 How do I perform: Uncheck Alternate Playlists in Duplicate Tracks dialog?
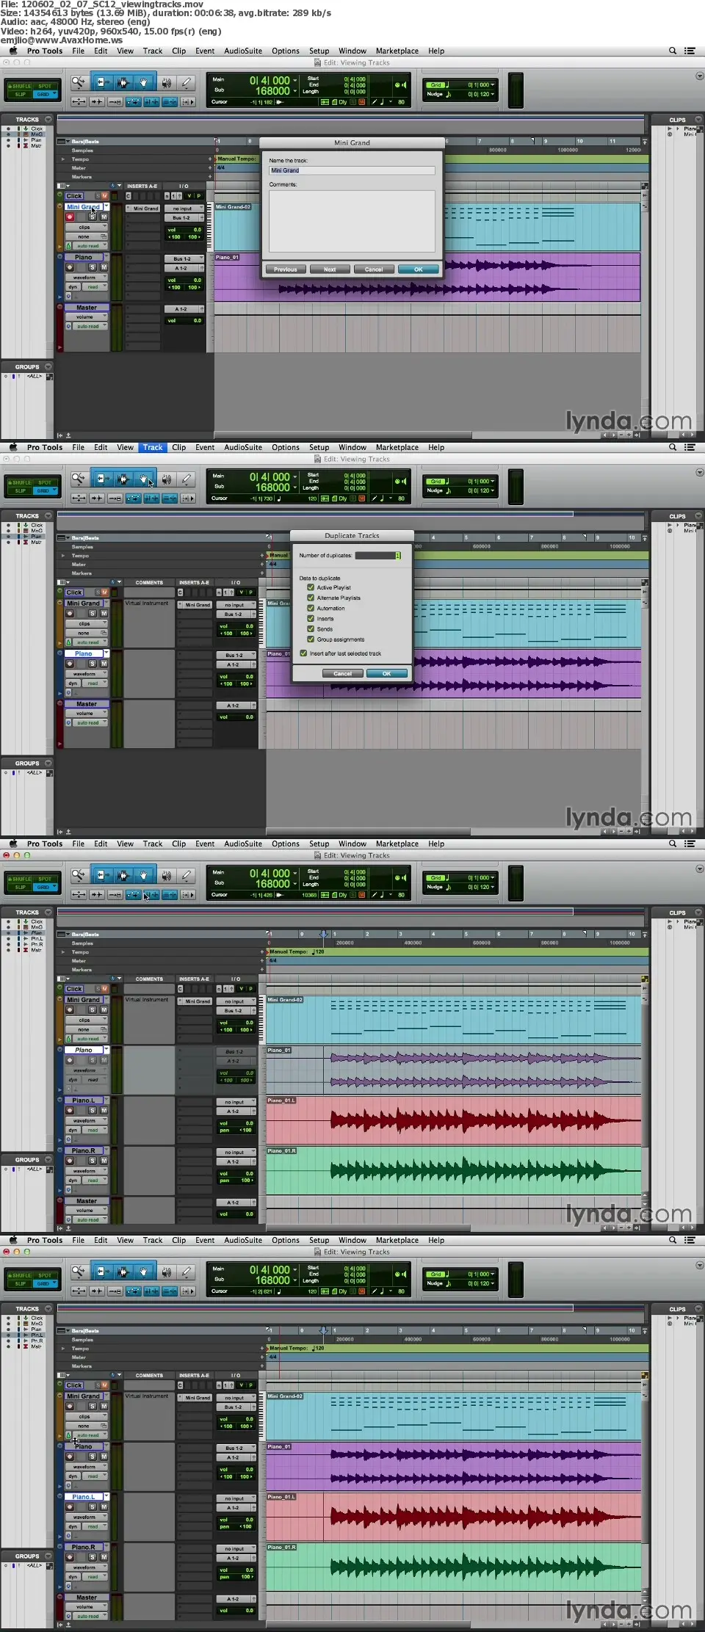pos(311,598)
